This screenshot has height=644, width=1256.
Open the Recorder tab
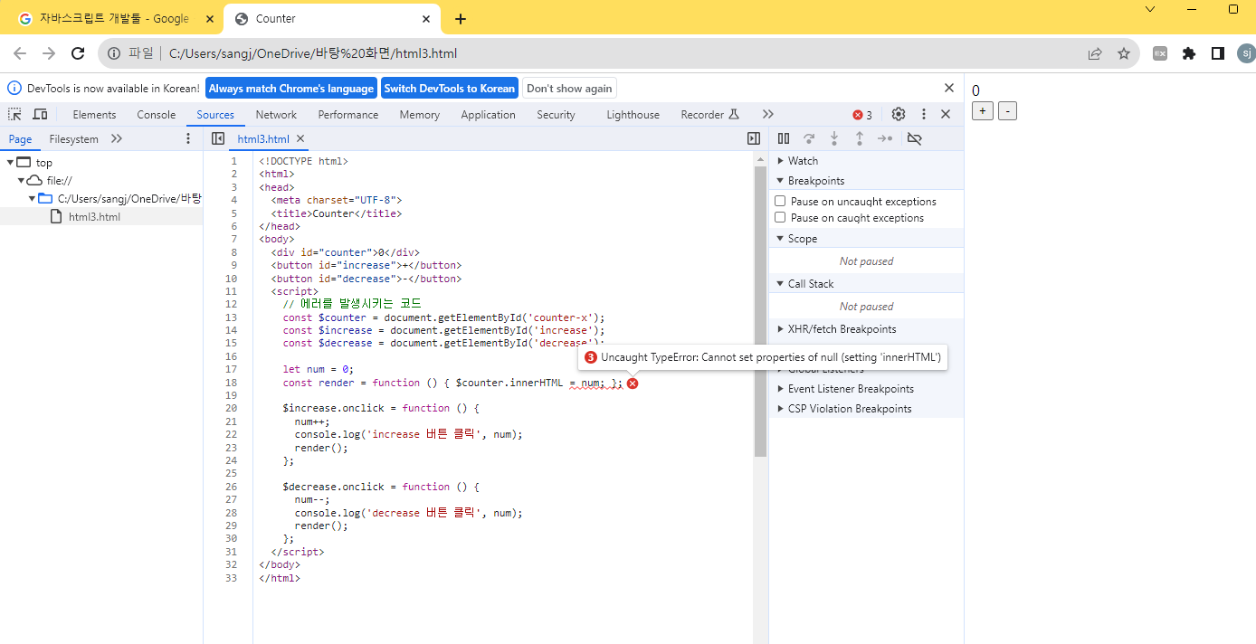pyautogui.click(x=710, y=115)
